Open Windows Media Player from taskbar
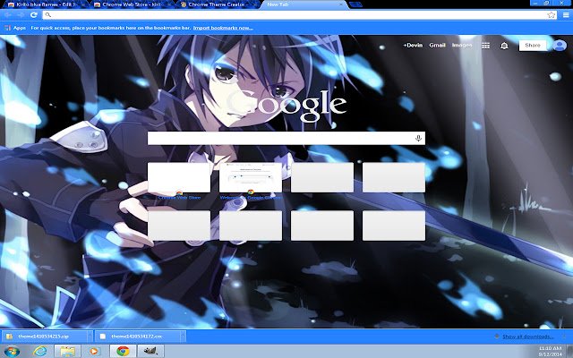573x358 pixels. pyautogui.click(x=94, y=351)
